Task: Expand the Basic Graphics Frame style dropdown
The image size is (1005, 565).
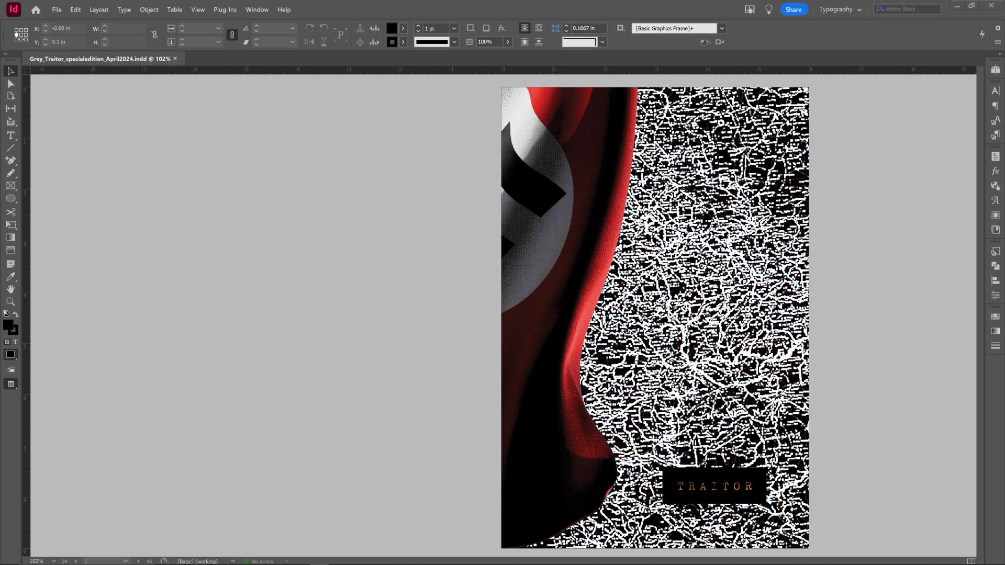Action: (722, 28)
